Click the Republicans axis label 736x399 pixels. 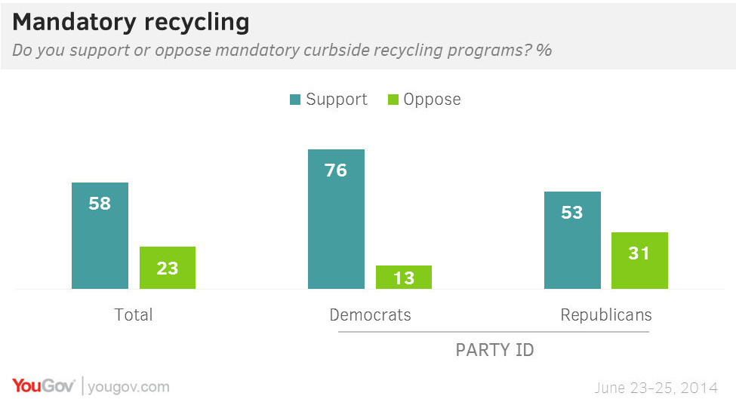(x=606, y=315)
